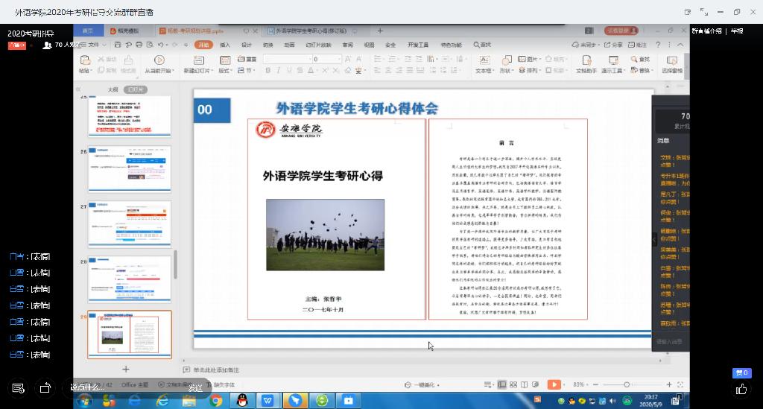Open the 选择窗格 selection pane
Viewport: 763px width, 409px height.
pos(671,60)
